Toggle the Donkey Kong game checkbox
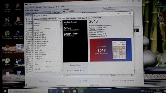Screen dimensions: 166x93 (x=26, y=30)
